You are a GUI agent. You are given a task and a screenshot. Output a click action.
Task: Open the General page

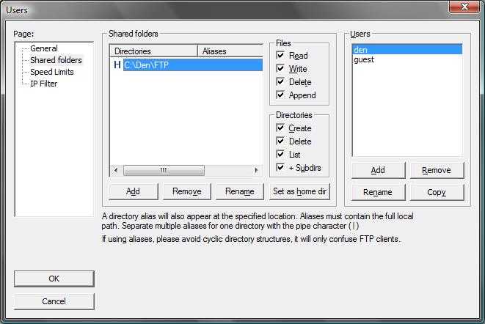pos(43,48)
